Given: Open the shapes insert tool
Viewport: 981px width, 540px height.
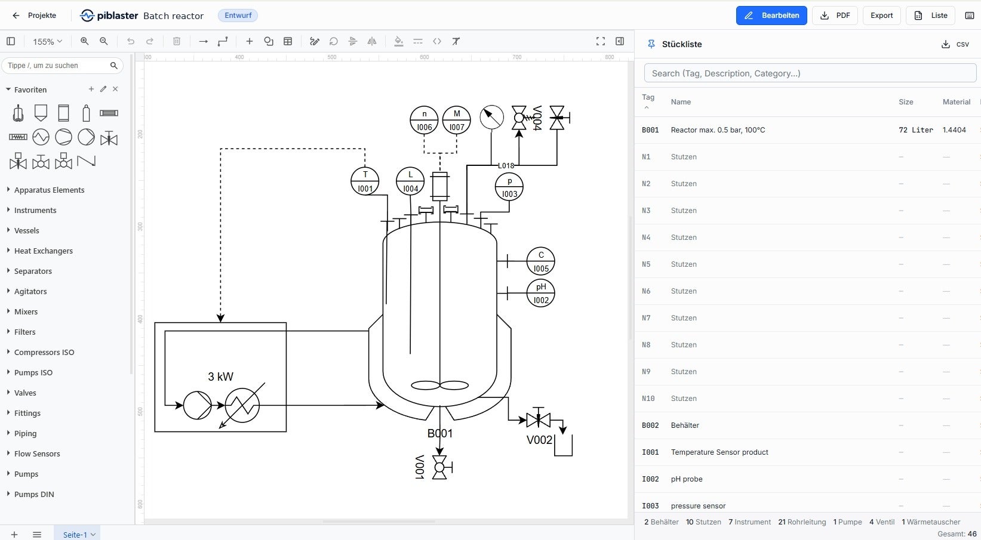Looking at the screenshot, I should point(269,41).
